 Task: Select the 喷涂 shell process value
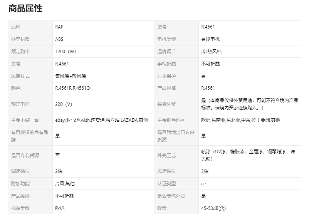(248, 155)
